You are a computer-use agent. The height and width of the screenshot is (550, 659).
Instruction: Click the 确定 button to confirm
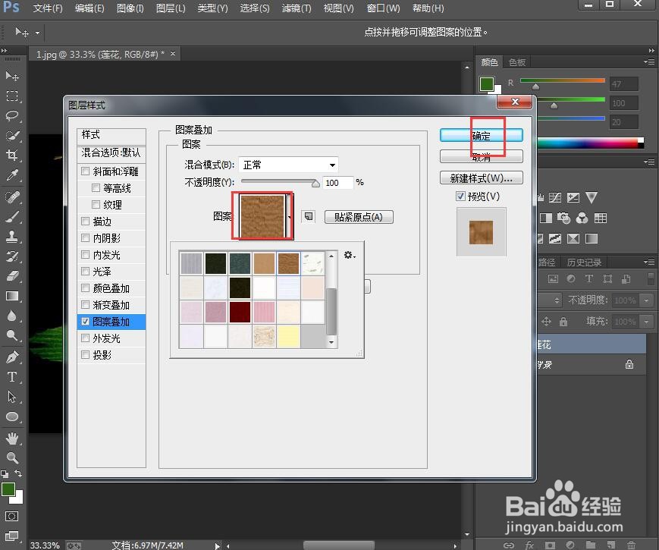point(481,135)
